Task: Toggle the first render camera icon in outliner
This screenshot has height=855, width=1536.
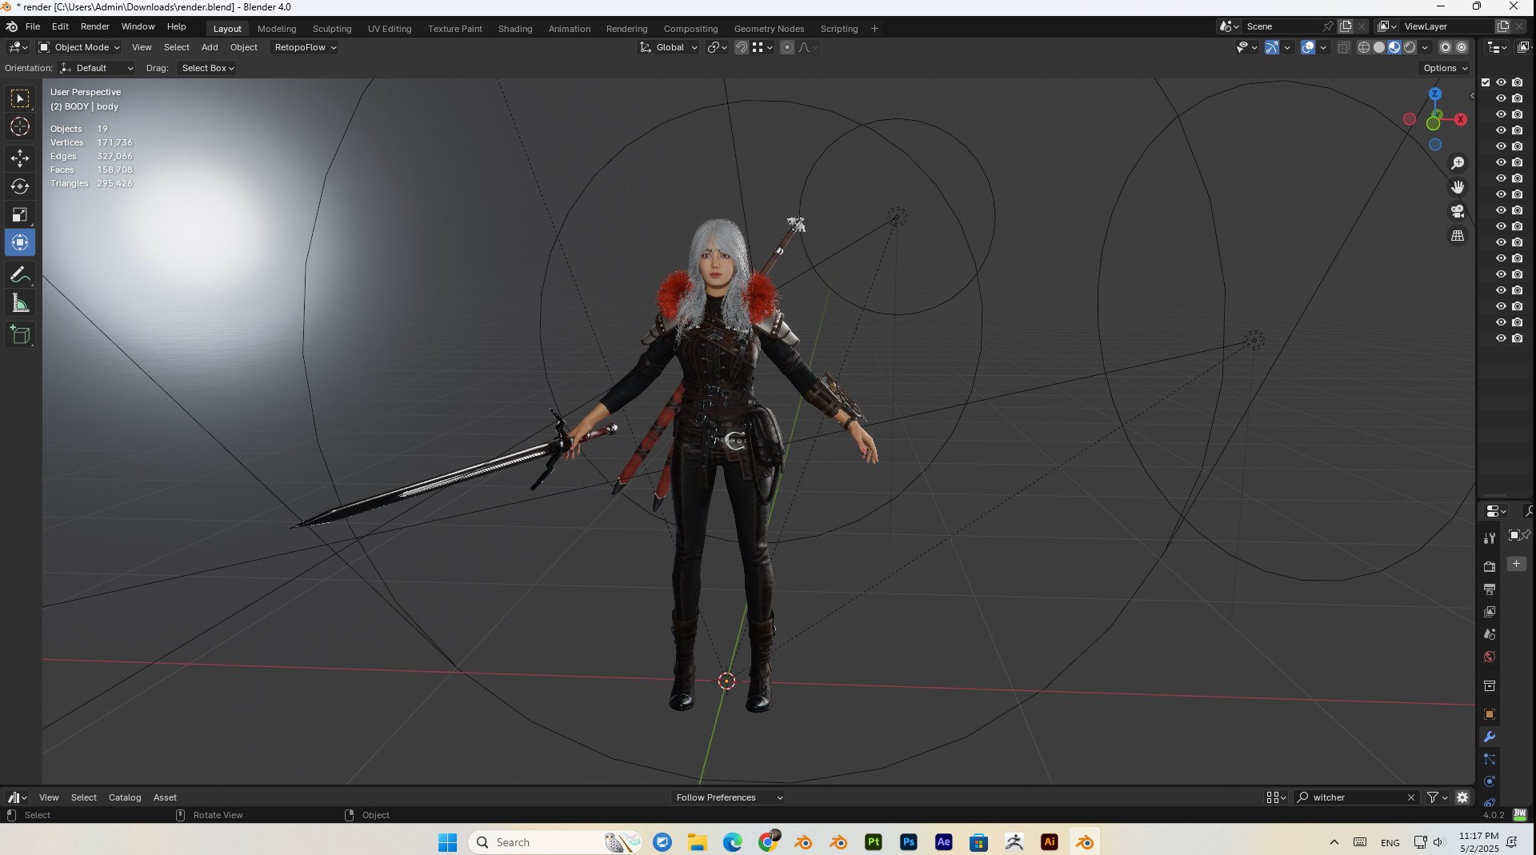Action: click(x=1518, y=82)
